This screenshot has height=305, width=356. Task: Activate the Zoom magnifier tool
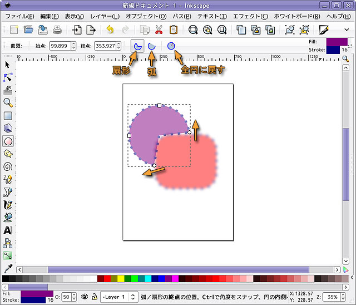coord(8,103)
